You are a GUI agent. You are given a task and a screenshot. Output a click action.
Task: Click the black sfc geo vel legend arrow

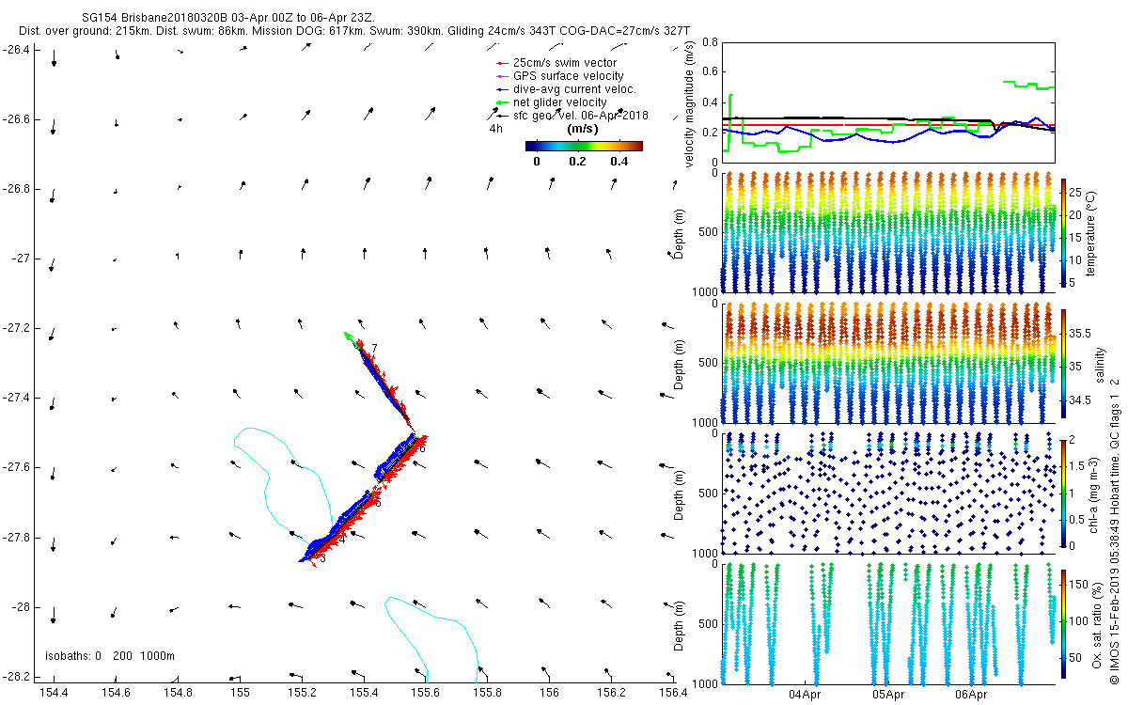click(500, 116)
